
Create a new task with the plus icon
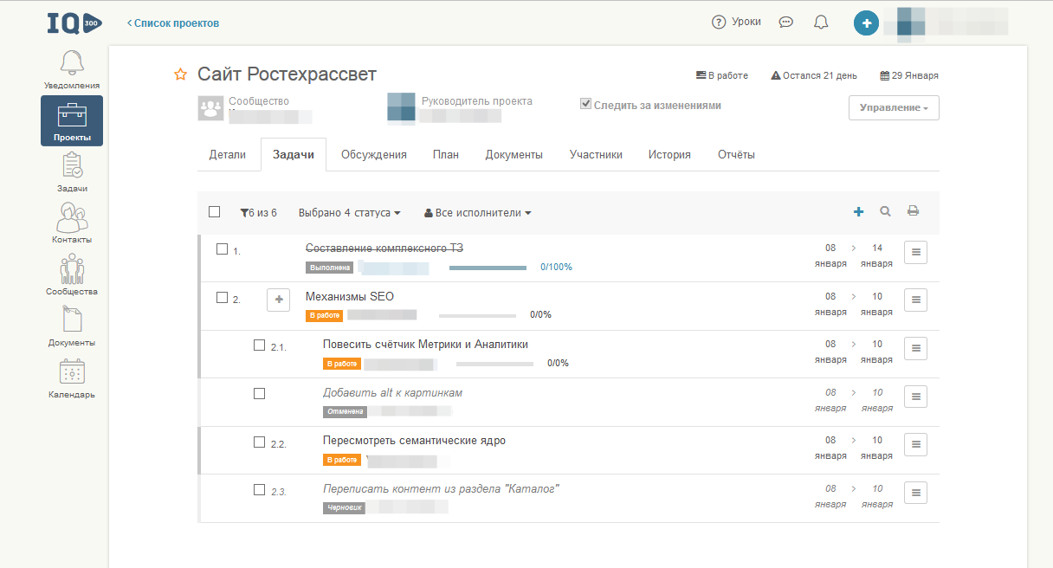tap(858, 210)
